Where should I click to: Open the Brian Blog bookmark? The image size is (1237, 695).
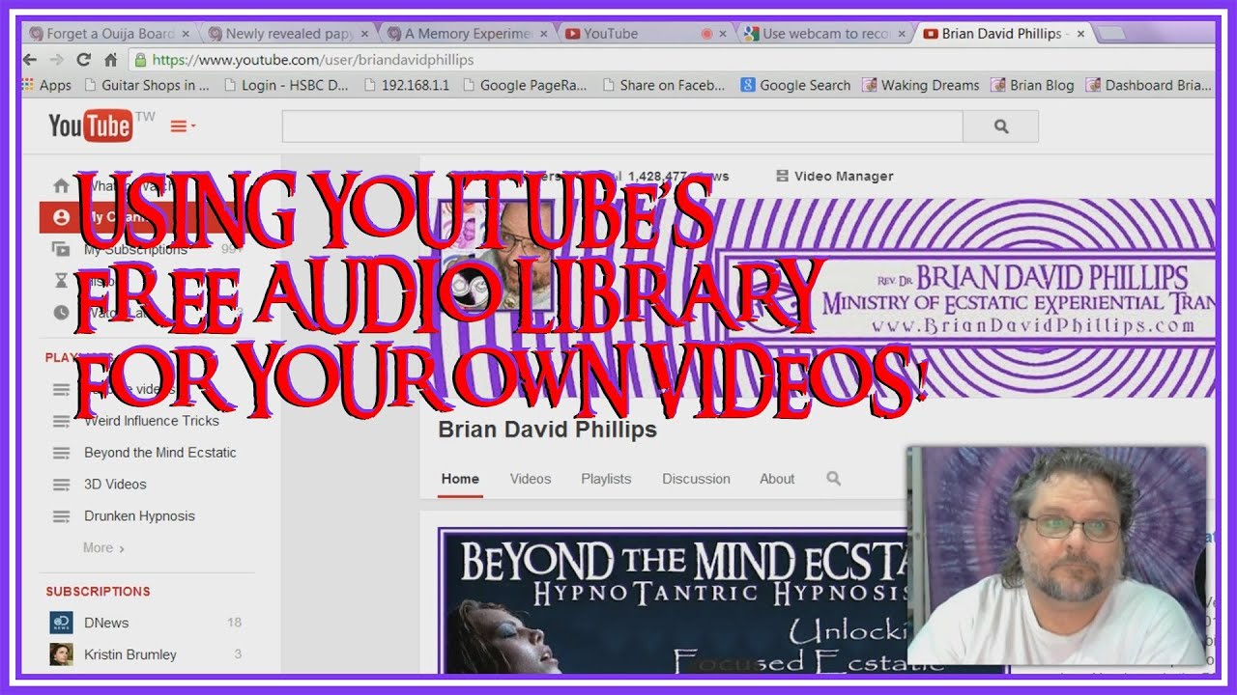click(x=1032, y=85)
